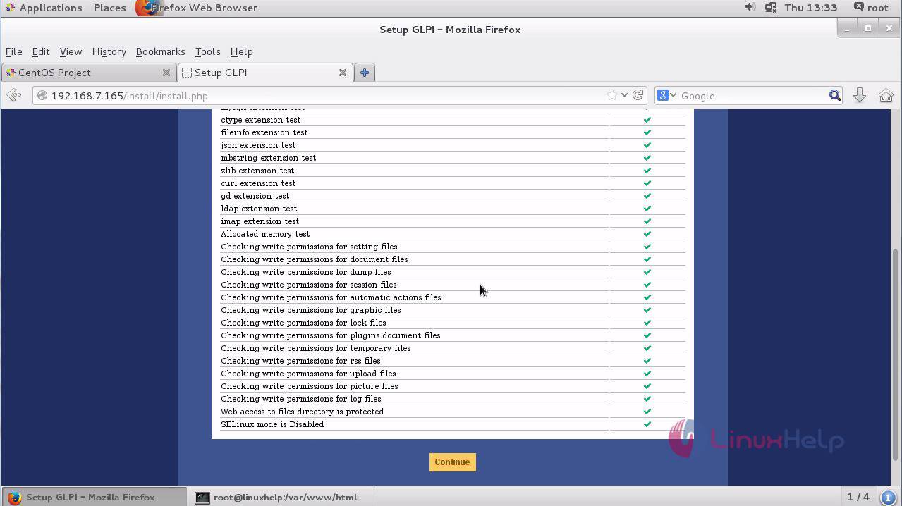Bookmark this page with star icon
The height and width of the screenshot is (506, 902).
611,96
